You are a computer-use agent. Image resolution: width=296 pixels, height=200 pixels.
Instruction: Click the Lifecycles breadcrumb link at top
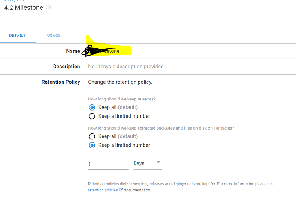(x=14, y=0)
